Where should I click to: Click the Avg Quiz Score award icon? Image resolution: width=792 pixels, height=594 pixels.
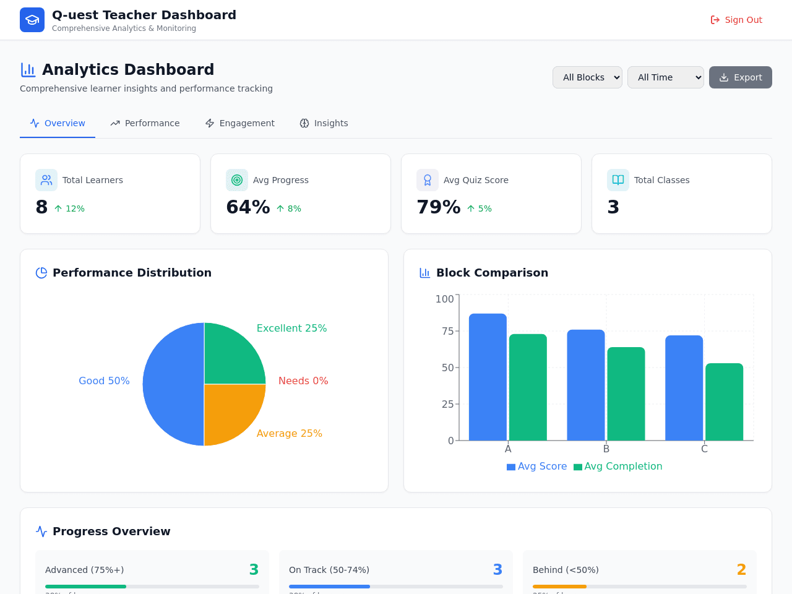428,180
